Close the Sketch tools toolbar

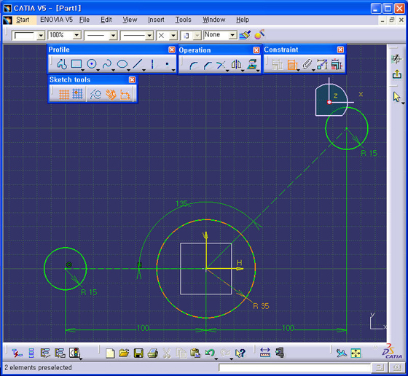[x=132, y=79]
